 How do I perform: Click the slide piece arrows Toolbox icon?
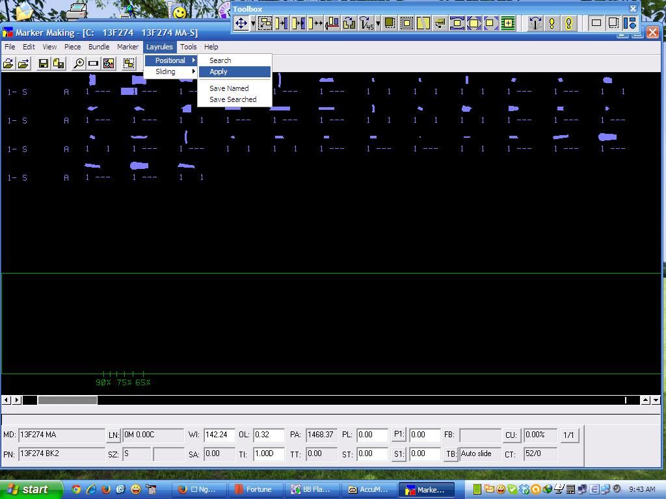315,23
